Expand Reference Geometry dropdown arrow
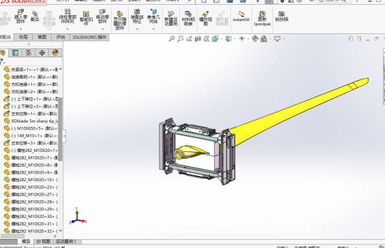The image size is (385, 248). click(x=153, y=29)
